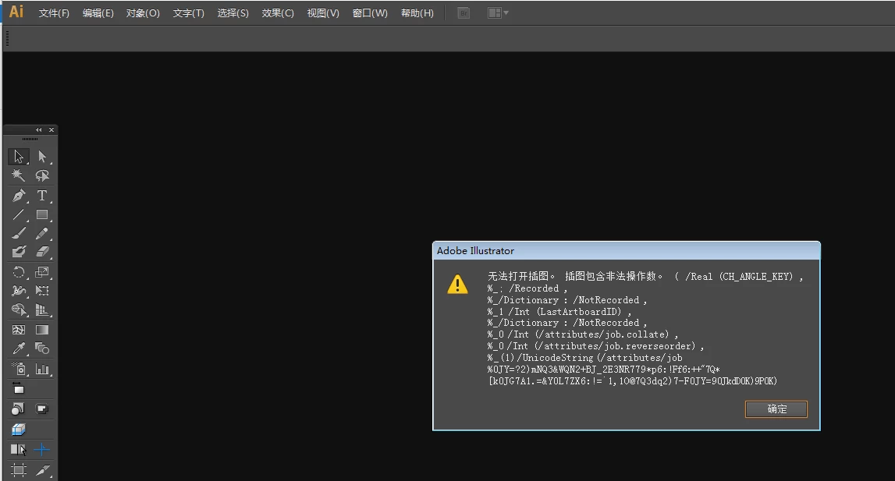Viewport: 895px width, 481px height.
Task: Open the 效果(C) menu
Action: tap(278, 12)
